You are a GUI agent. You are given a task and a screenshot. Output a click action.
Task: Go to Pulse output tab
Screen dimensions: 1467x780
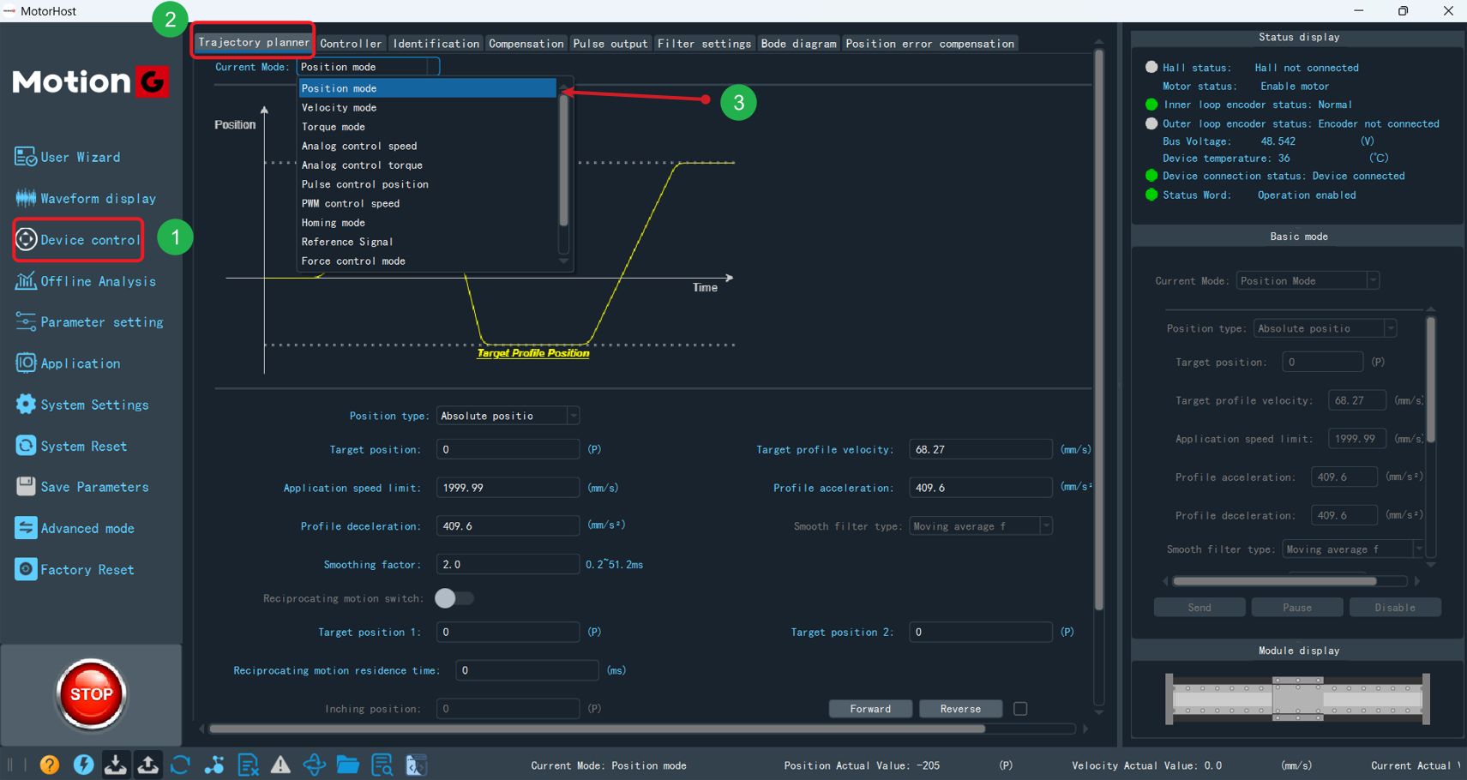tap(610, 44)
